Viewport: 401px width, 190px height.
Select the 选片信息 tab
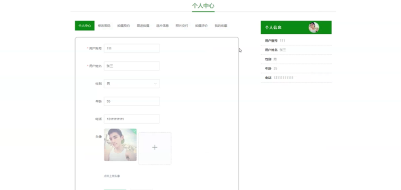tap(162, 25)
